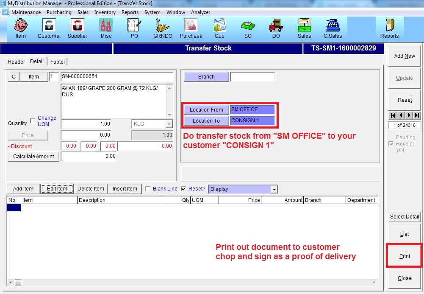This screenshot has width=424, height=294.
Task: Tick the Blank Line checkbox
Action: (148, 189)
